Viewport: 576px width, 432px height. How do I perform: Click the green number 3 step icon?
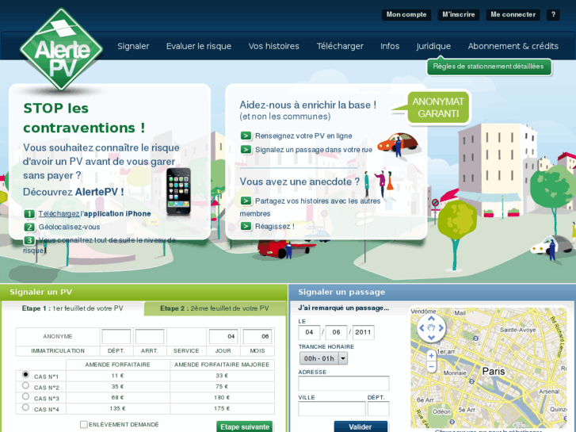pyautogui.click(x=29, y=240)
